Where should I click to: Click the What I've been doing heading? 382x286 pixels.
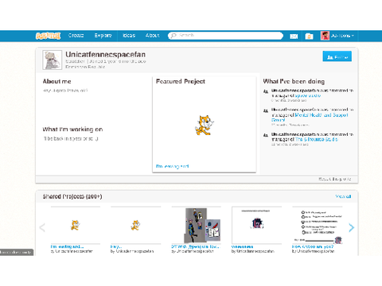pyautogui.click(x=294, y=81)
